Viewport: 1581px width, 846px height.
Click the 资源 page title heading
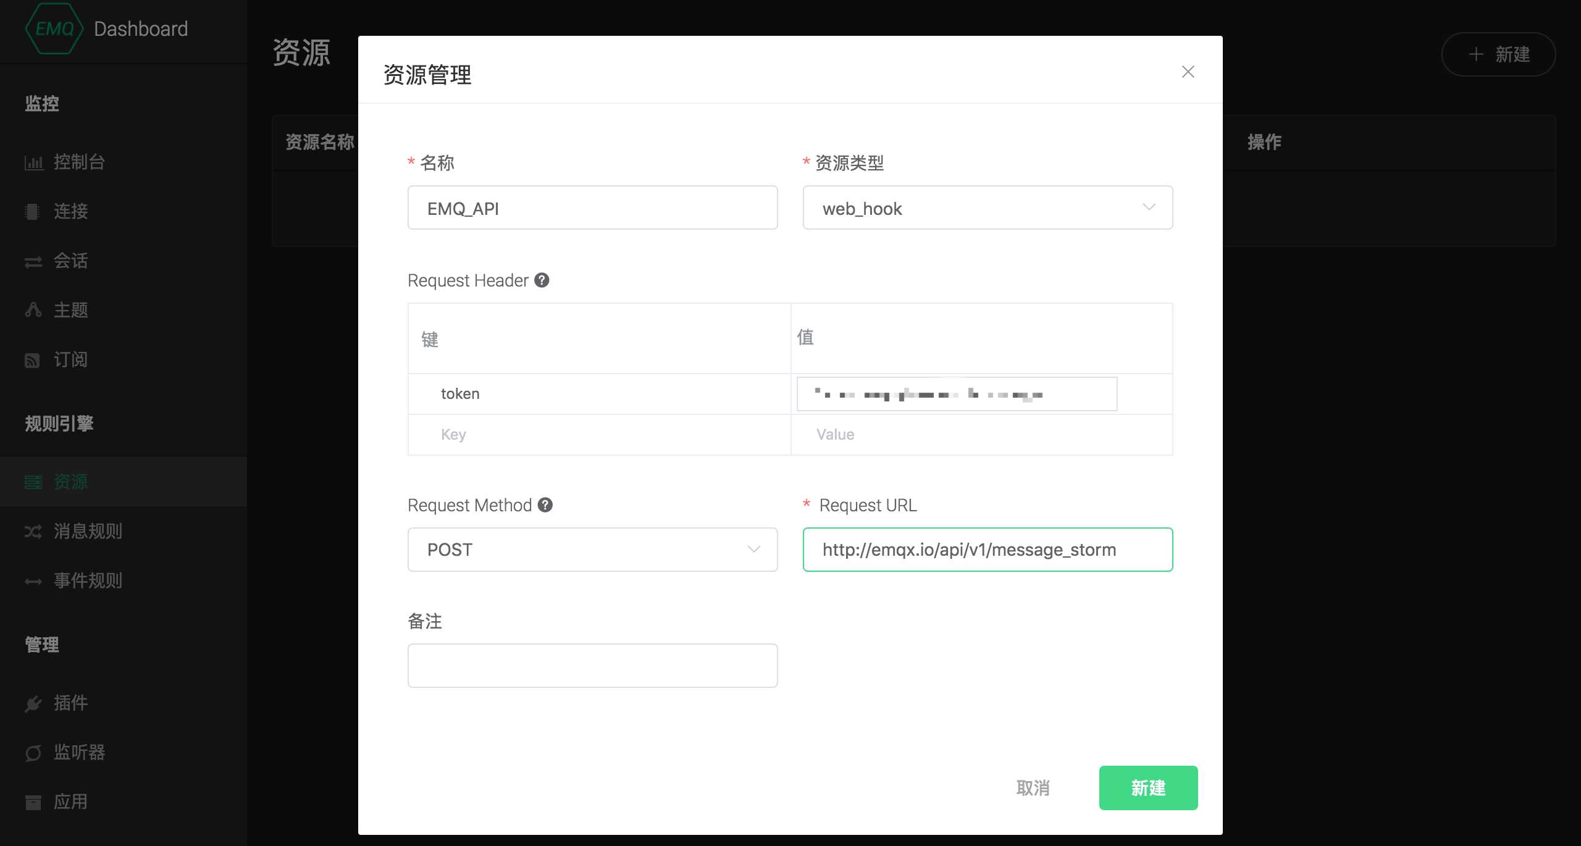click(x=301, y=52)
